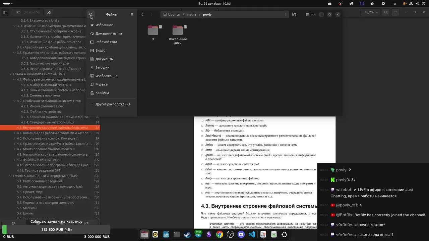429x241 pixels.
Task: Open the view options dropdown arrow in Files
Action: pos(313,14)
